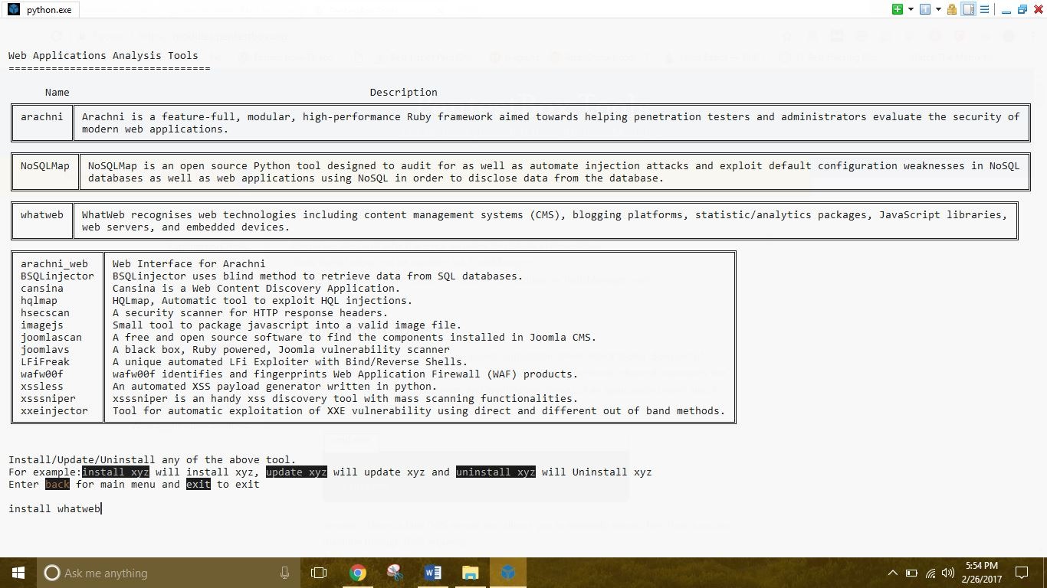The image size is (1047, 588).
Task: Open the new console dropdown arrow
Action: tap(911, 9)
